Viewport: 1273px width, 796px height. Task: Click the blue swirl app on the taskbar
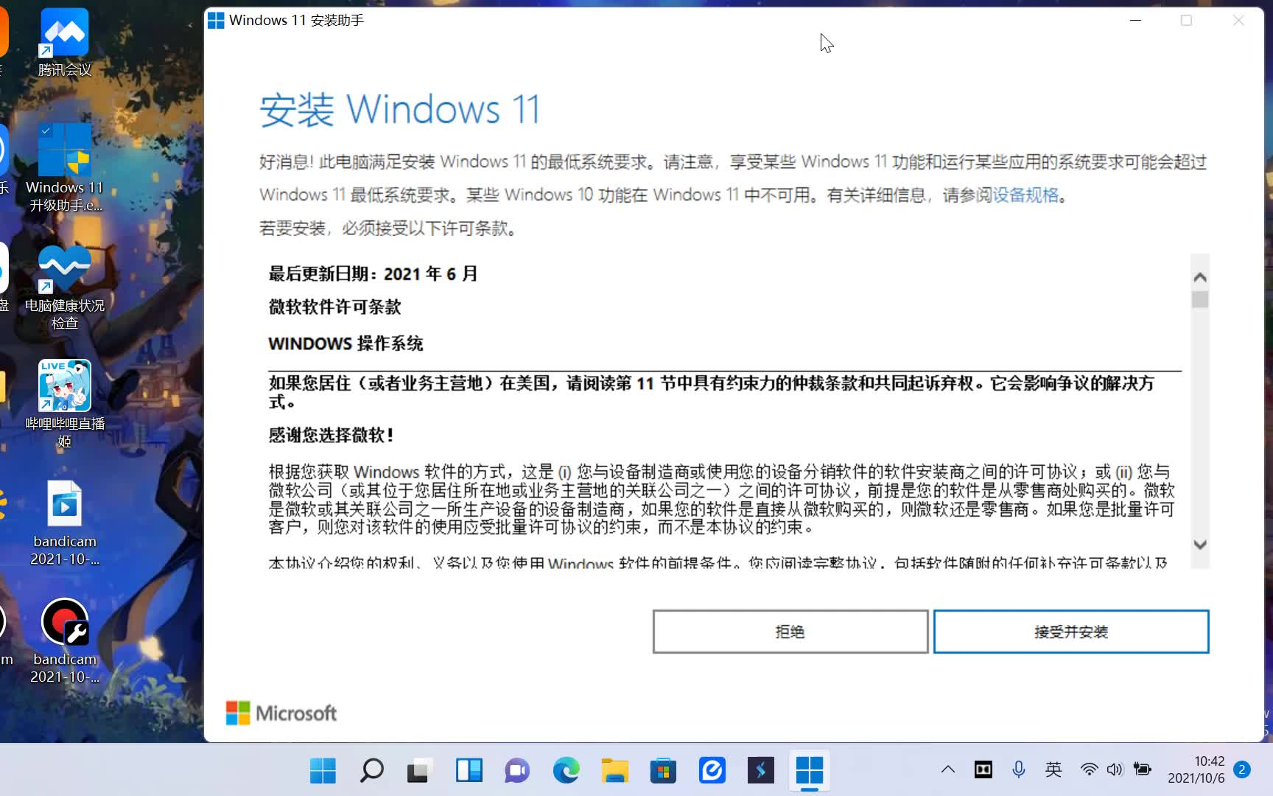712,770
